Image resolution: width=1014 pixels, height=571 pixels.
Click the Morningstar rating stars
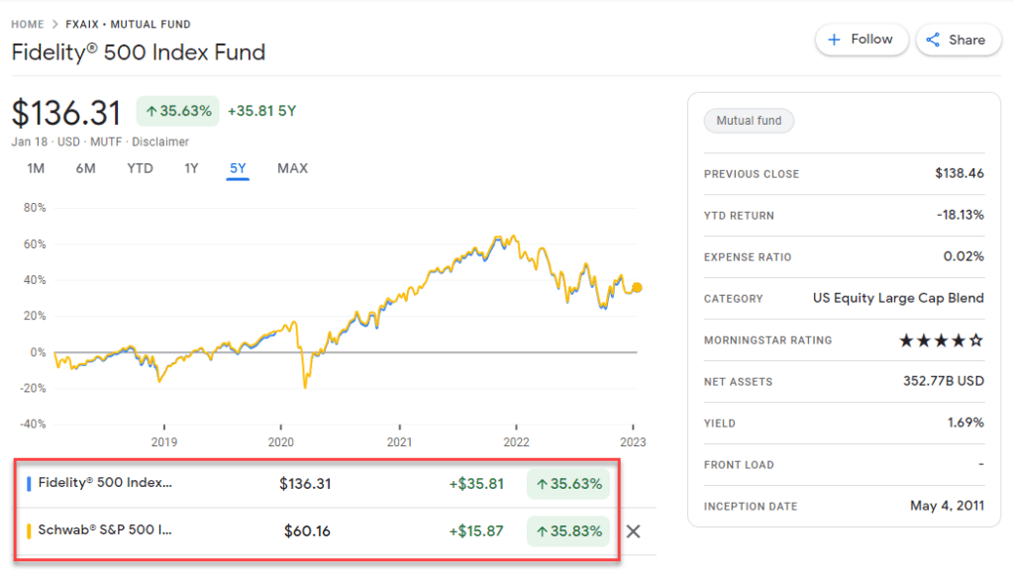pyautogui.click(x=941, y=340)
